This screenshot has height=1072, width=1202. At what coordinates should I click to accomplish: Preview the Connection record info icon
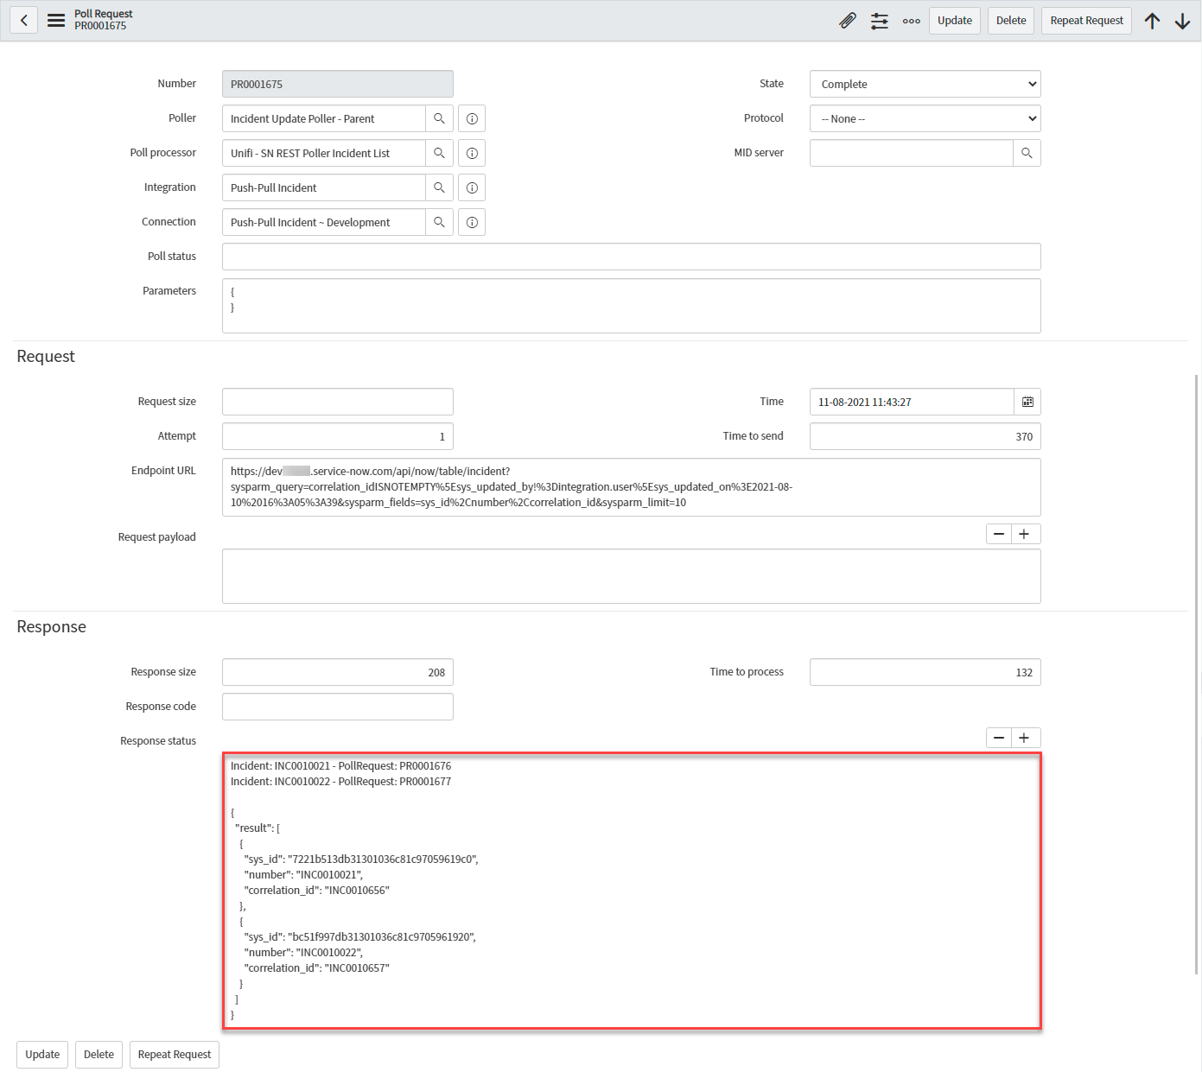pos(472,222)
